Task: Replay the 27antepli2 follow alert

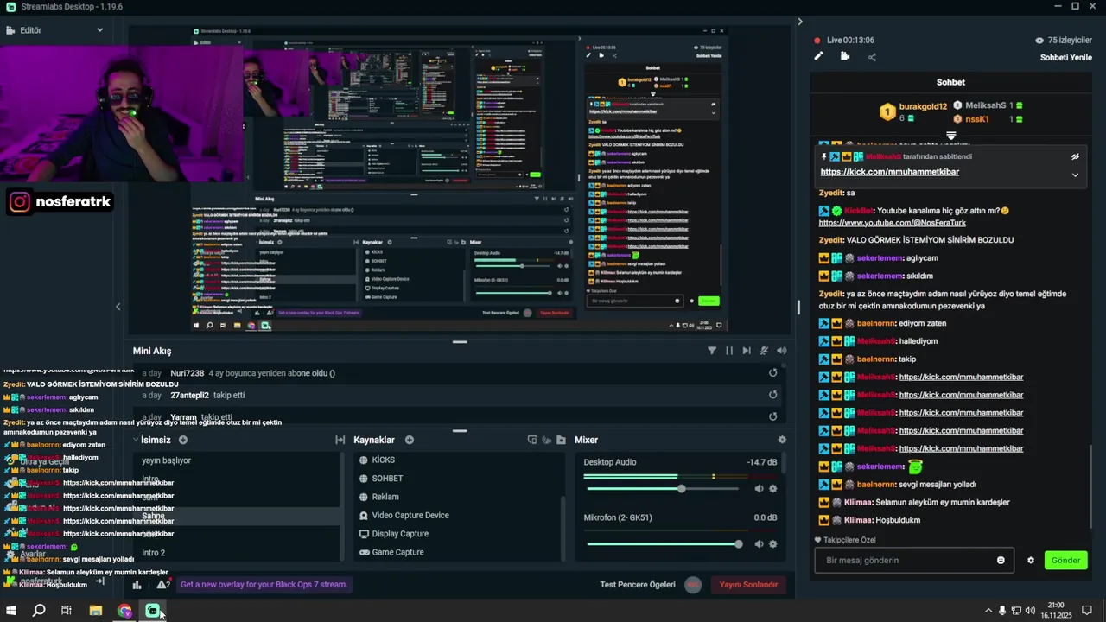Action: tap(773, 395)
